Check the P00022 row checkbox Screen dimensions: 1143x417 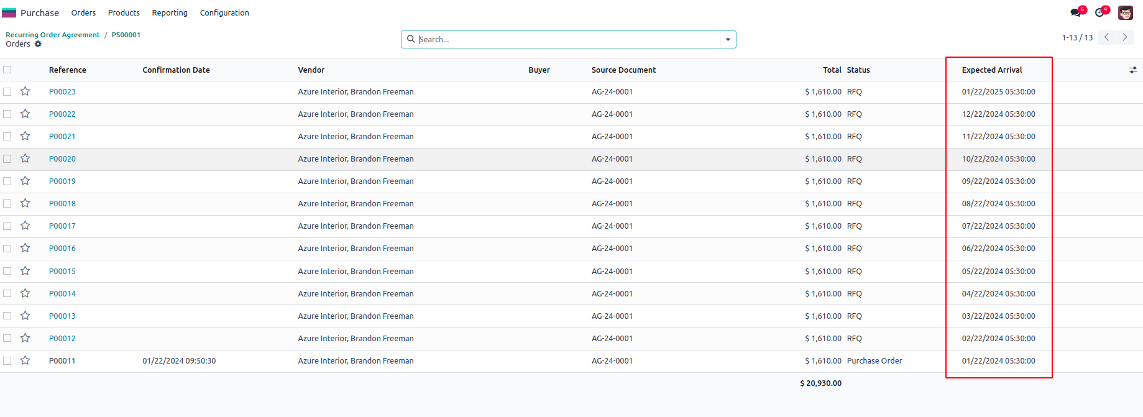7,114
